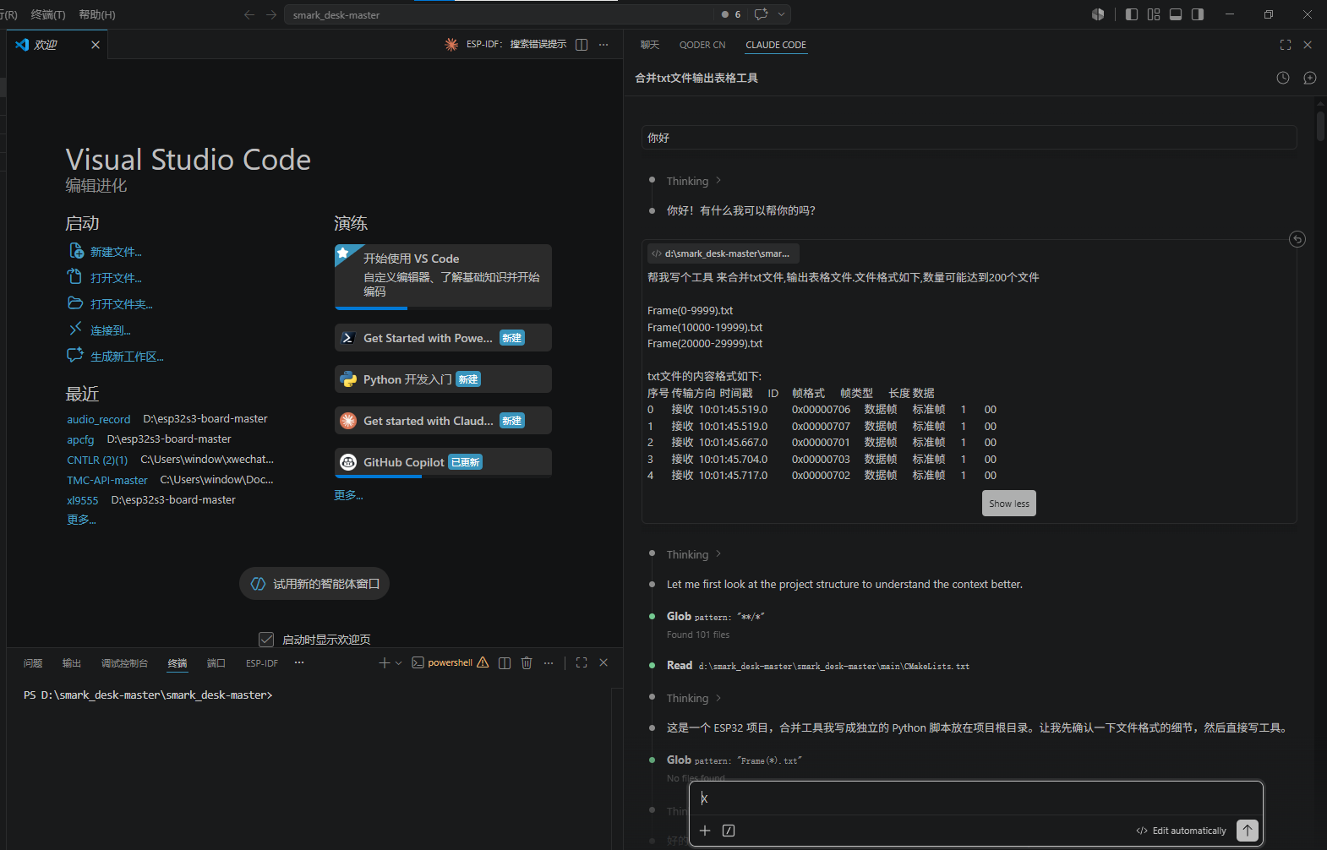
Task: Open customize layout icon in title bar
Action: click(1154, 14)
